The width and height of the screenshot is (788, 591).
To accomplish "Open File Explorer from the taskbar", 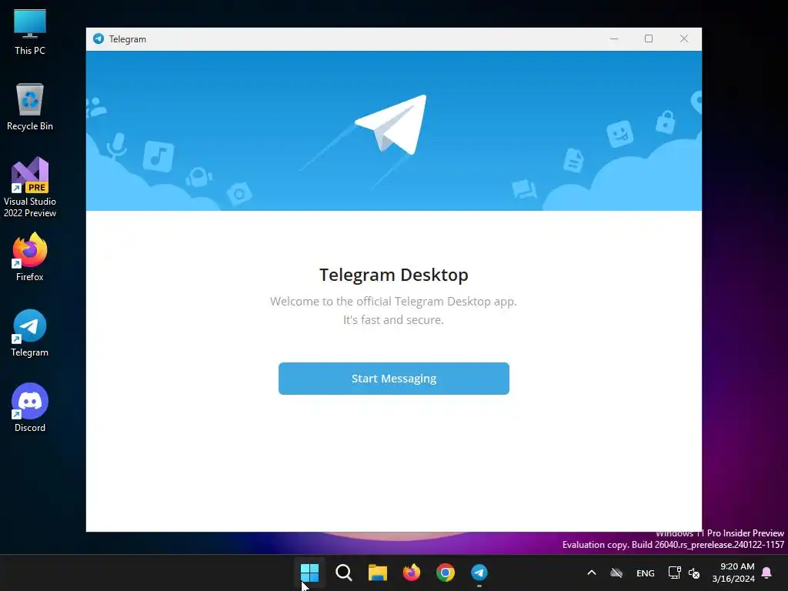I will [x=377, y=573].
